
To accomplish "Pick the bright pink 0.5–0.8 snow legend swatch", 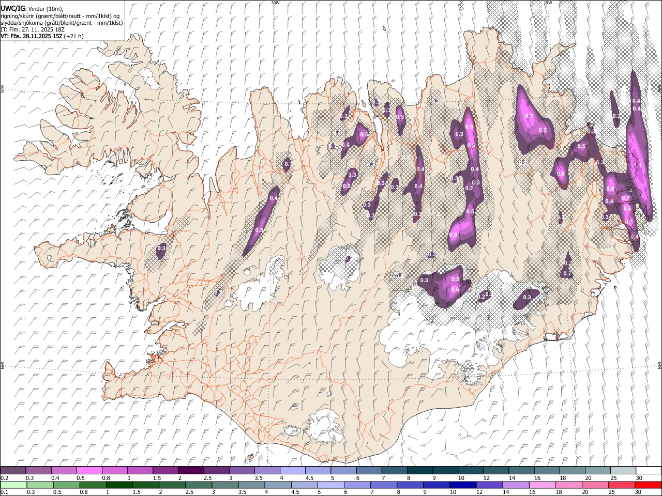I will (x=89, y=470).
